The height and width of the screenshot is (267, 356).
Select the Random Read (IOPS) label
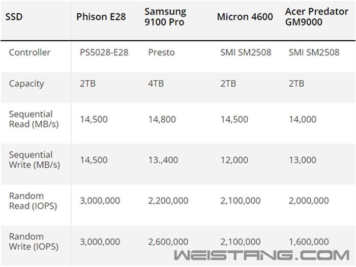pos(33,201)
